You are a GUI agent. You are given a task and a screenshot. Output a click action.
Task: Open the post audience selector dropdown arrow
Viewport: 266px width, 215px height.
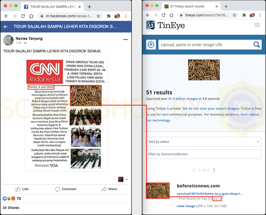click(126, 180)
